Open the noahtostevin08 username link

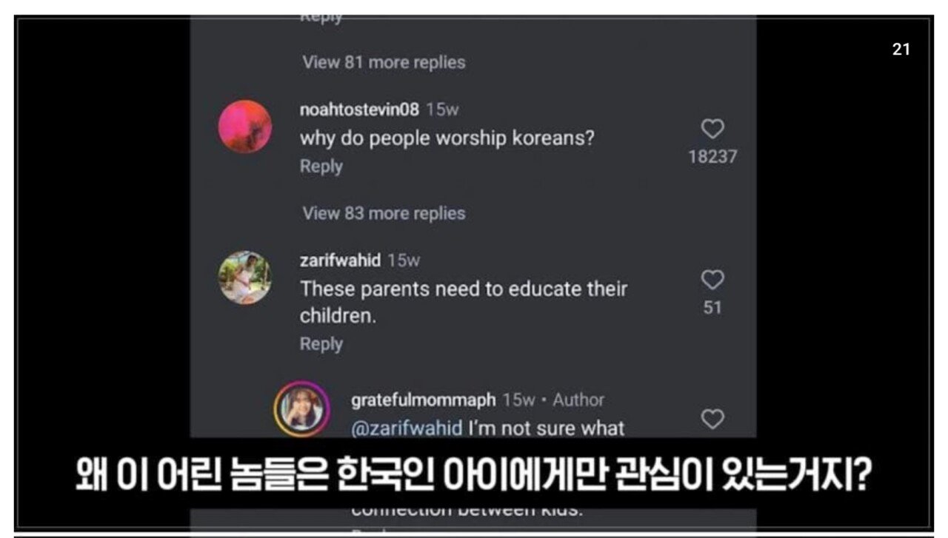click(359, 110)
